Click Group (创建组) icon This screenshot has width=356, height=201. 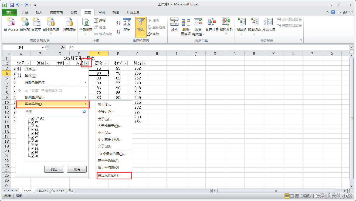click(242, 22)
